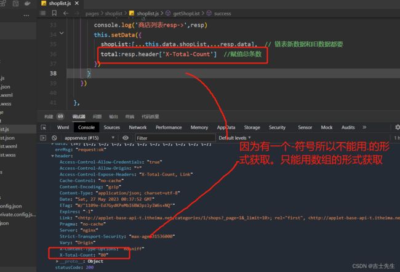Collapse the 'header:' object in console
Viewport: 400px width, 272px height.
click(x=52, y=156)
